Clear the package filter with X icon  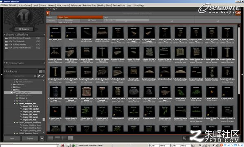point(35,76)
